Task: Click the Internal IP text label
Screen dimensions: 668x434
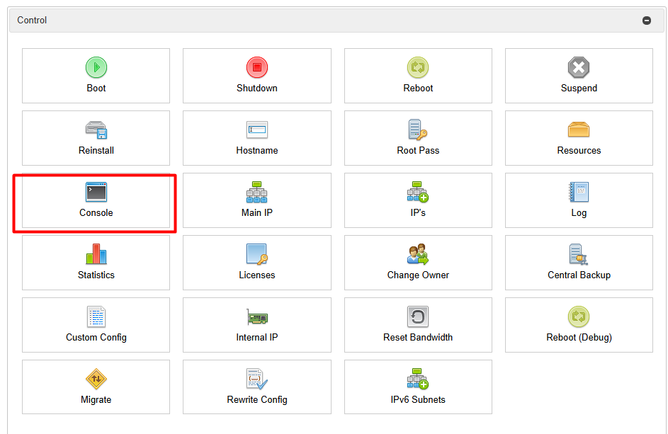Action: click(x=257, y=337)
